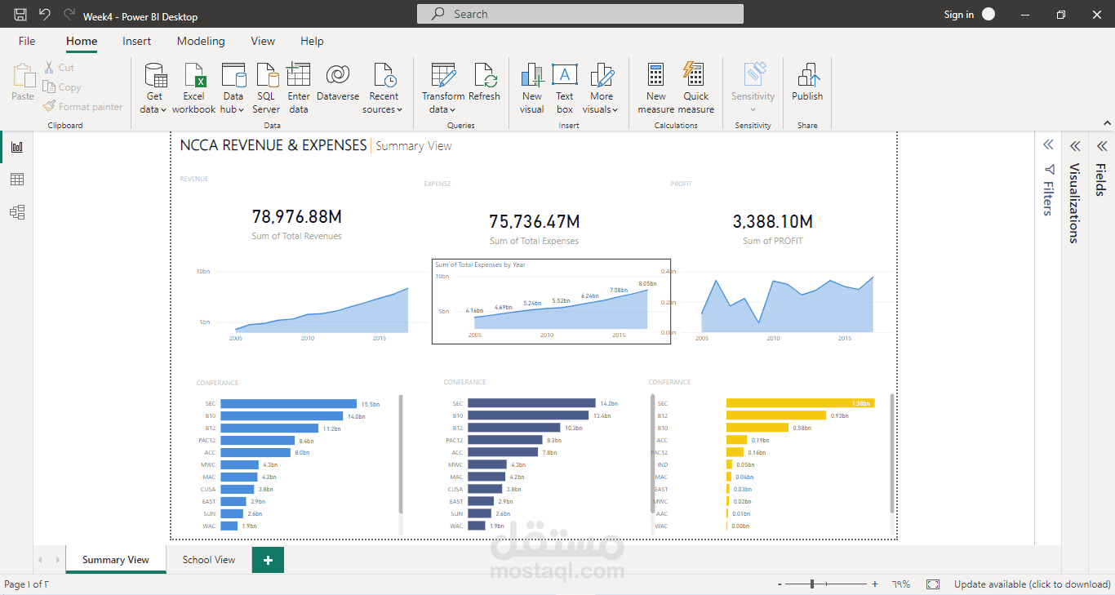The height and width of the screenshot is (595, 1115).
Task: Expand the Visualizations pane chevron
Action: 1075,146
